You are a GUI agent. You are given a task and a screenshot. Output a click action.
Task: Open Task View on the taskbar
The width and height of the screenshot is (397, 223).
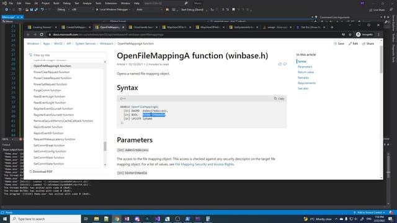(x=86, y=219)
